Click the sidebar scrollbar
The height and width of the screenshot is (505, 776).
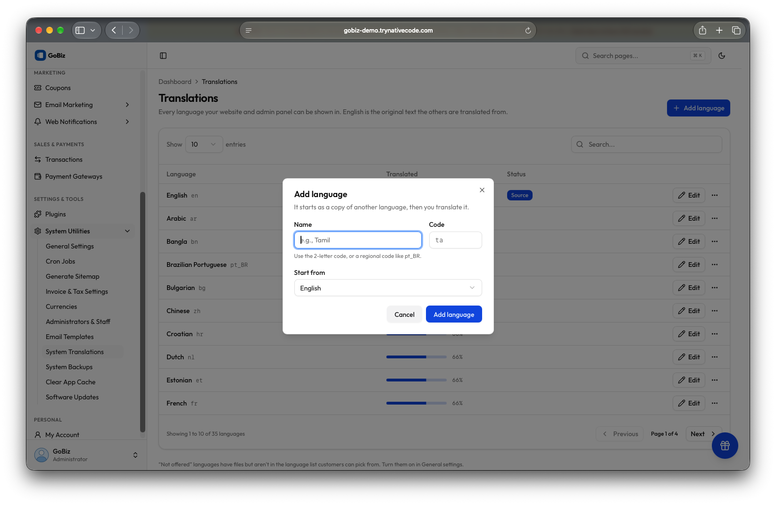tap(142, 312)
